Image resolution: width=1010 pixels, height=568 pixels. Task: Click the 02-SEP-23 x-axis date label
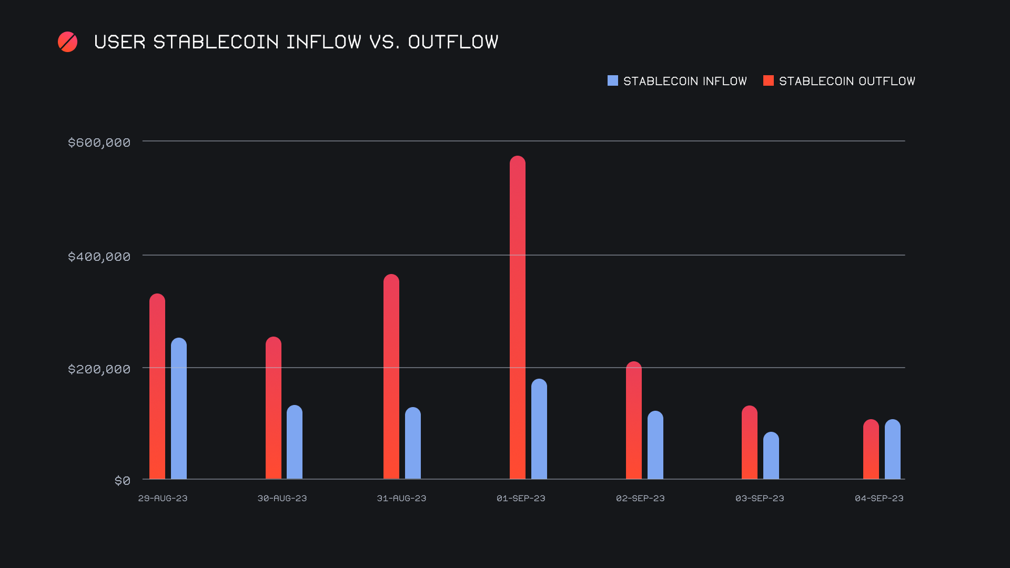[x=640, y=498]
